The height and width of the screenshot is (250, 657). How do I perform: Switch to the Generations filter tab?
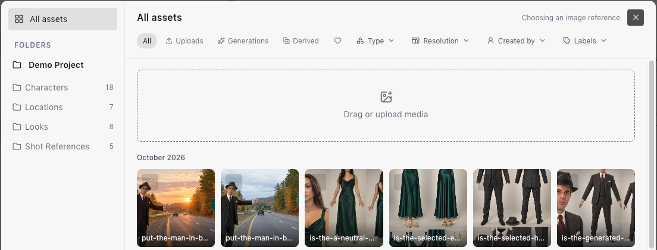coord(243,40)
